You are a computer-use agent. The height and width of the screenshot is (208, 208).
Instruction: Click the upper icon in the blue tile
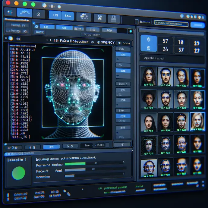148,39
